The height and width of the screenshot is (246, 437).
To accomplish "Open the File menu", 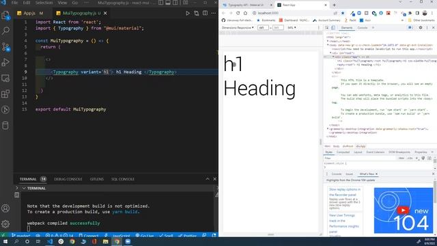I will pos(14,3).
